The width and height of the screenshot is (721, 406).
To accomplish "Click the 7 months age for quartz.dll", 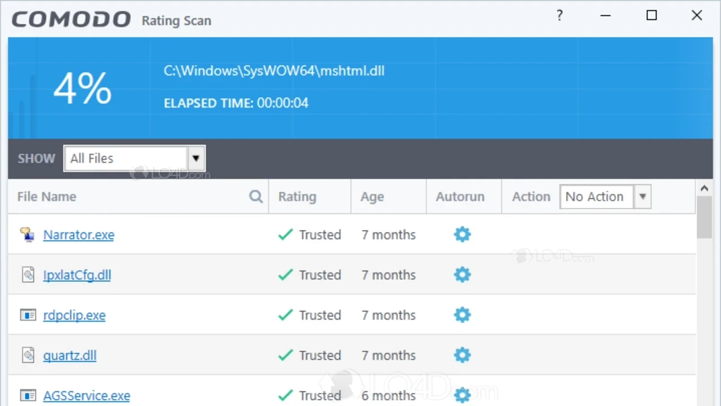I will point(389,355).
